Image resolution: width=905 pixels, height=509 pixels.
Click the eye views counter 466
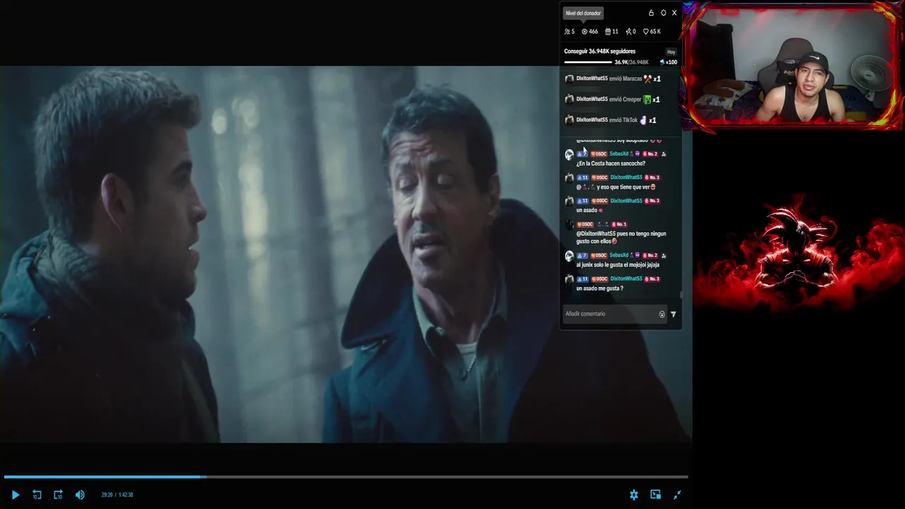coord(590,32)
